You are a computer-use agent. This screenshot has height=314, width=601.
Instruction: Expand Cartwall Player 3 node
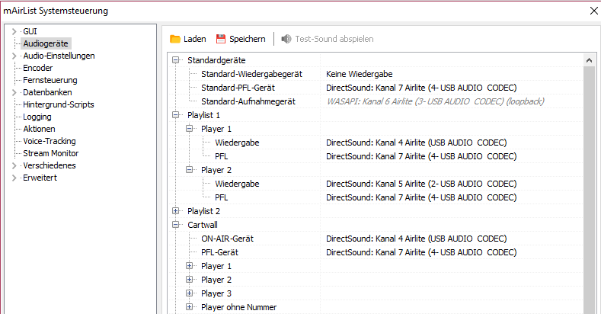pos(190,293)
